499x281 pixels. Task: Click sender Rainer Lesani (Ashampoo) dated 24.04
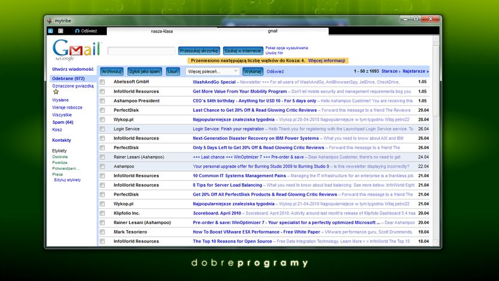coord(139,157)
